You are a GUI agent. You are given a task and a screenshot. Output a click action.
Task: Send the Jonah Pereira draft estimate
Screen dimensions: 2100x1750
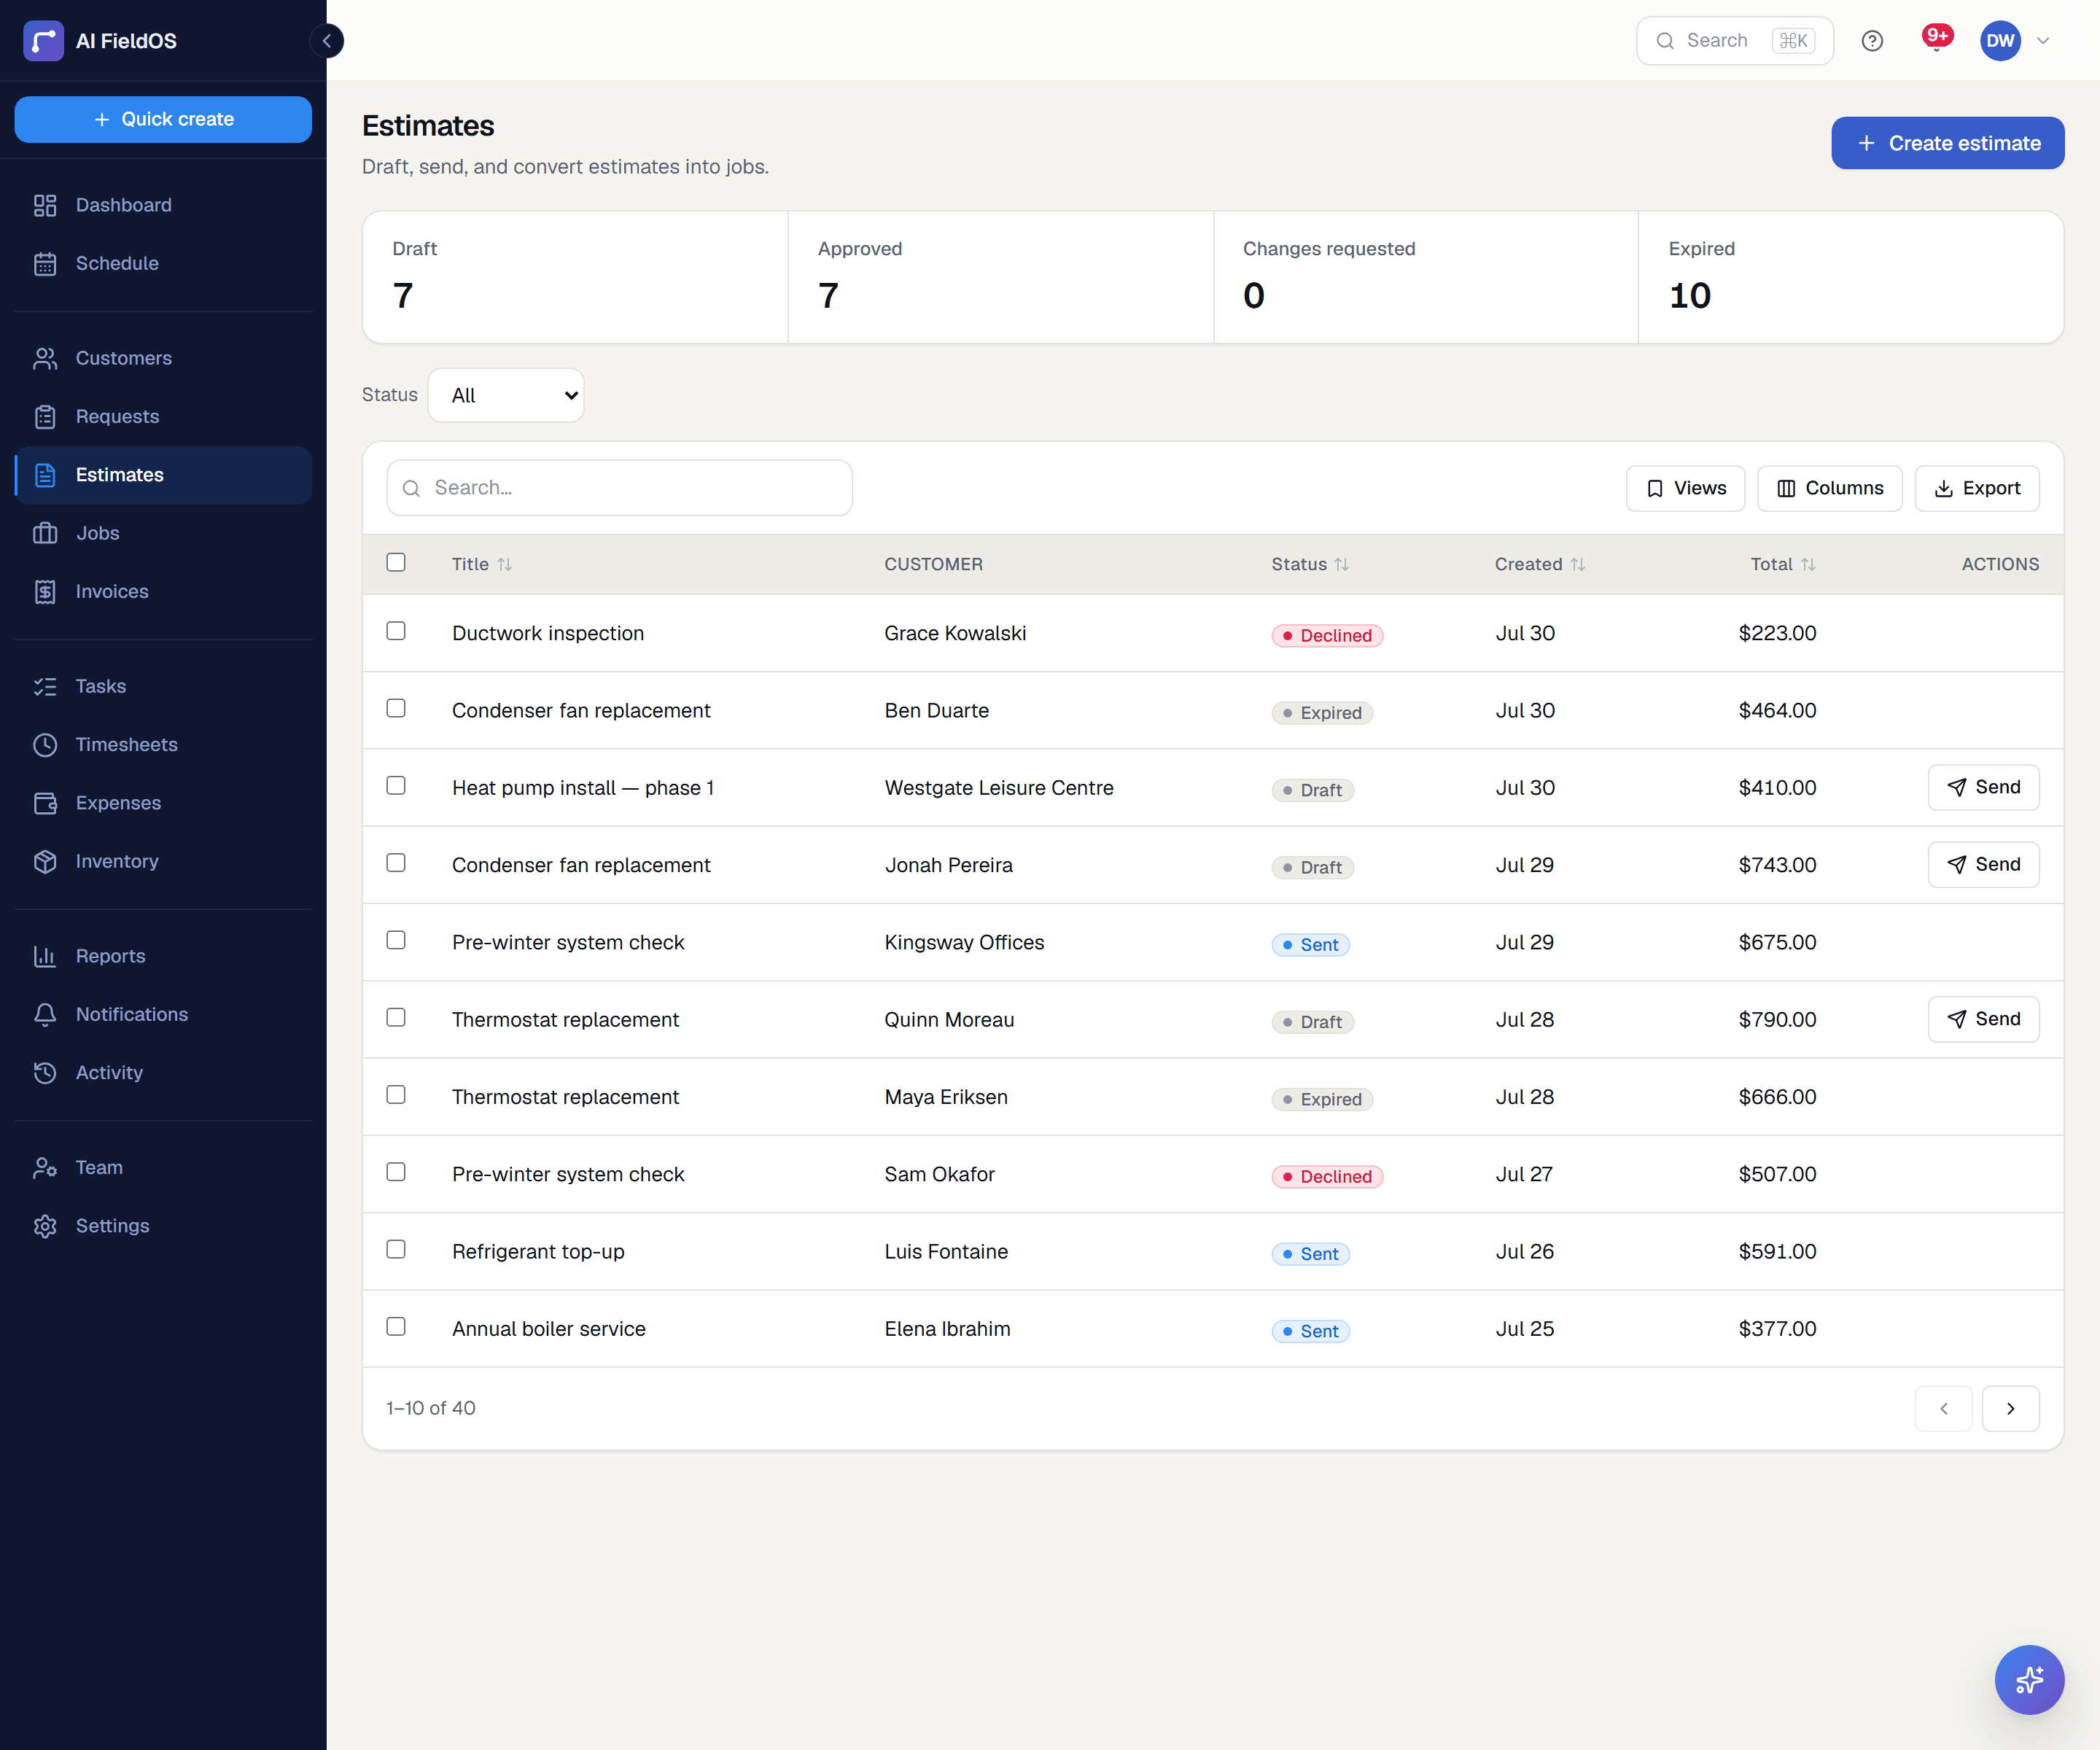[x=1983, y=864]
